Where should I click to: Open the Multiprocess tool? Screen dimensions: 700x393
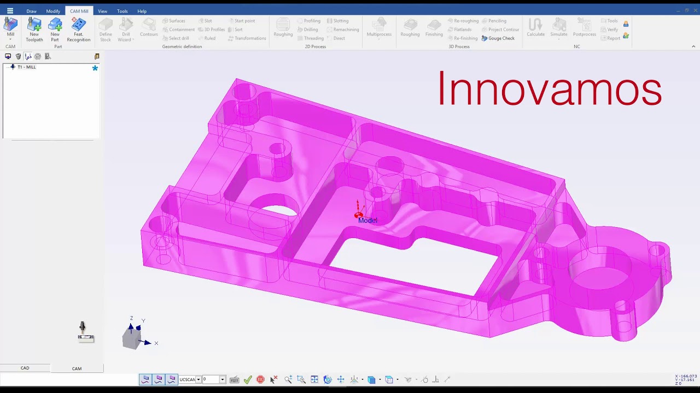pos(379,29)
